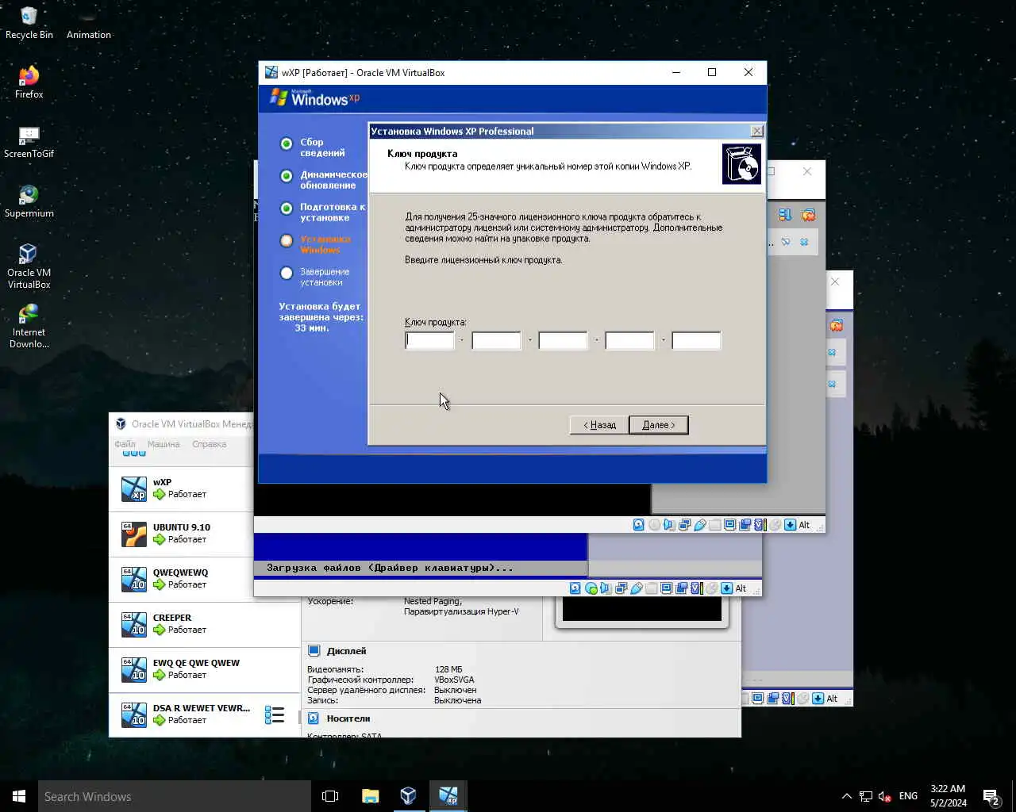The width and height of the screenshot is (1016, 812).
Task: Open Машина menu in VirtualBox Manager
Action: (164, 444)
